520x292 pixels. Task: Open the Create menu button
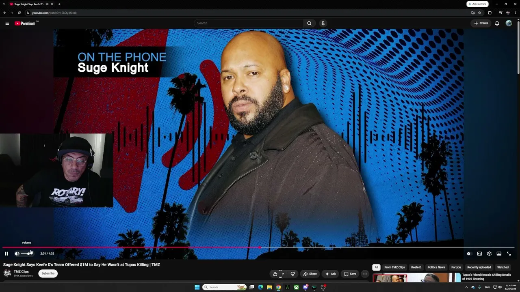click(x=481, y=23)
